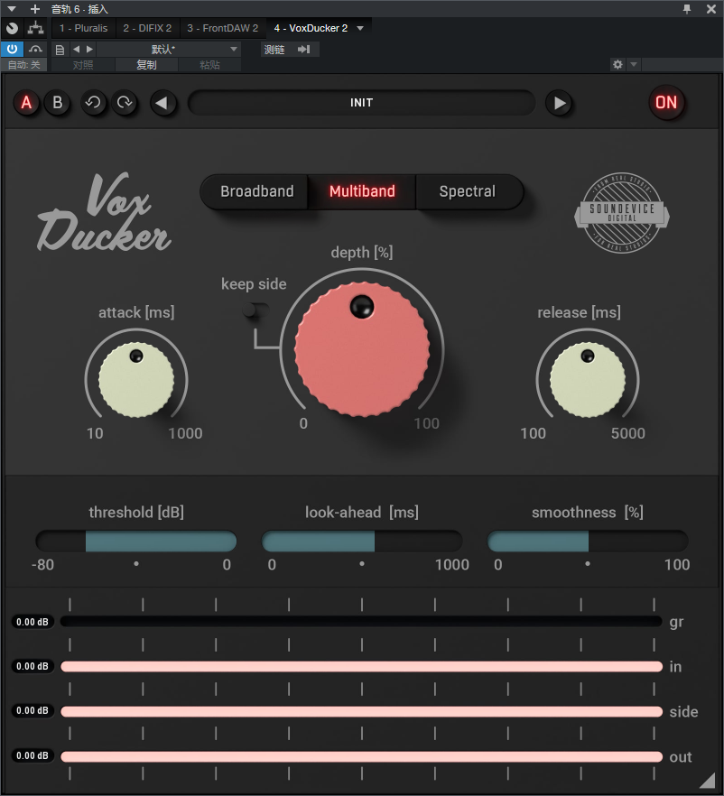
Task: Click the automation curve icon
Action: 35,50
